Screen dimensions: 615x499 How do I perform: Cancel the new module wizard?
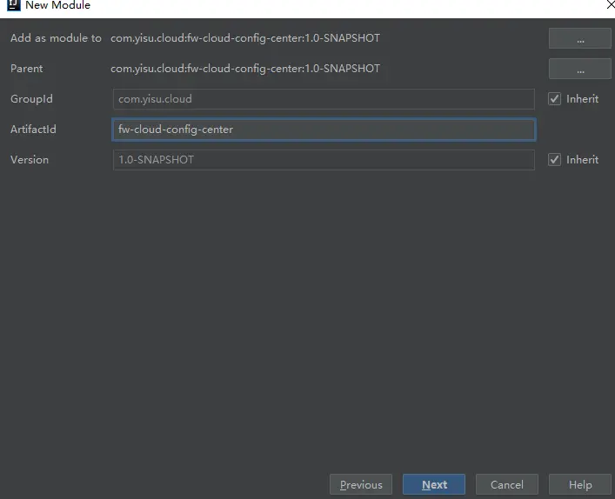coord(506,484)
